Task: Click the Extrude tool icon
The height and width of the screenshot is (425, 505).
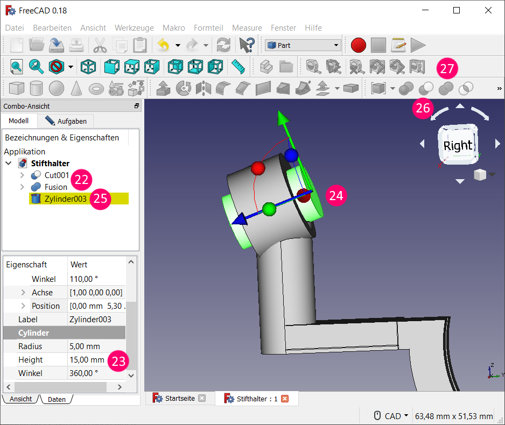Action: pyautogui.click(x=164, y=88)
